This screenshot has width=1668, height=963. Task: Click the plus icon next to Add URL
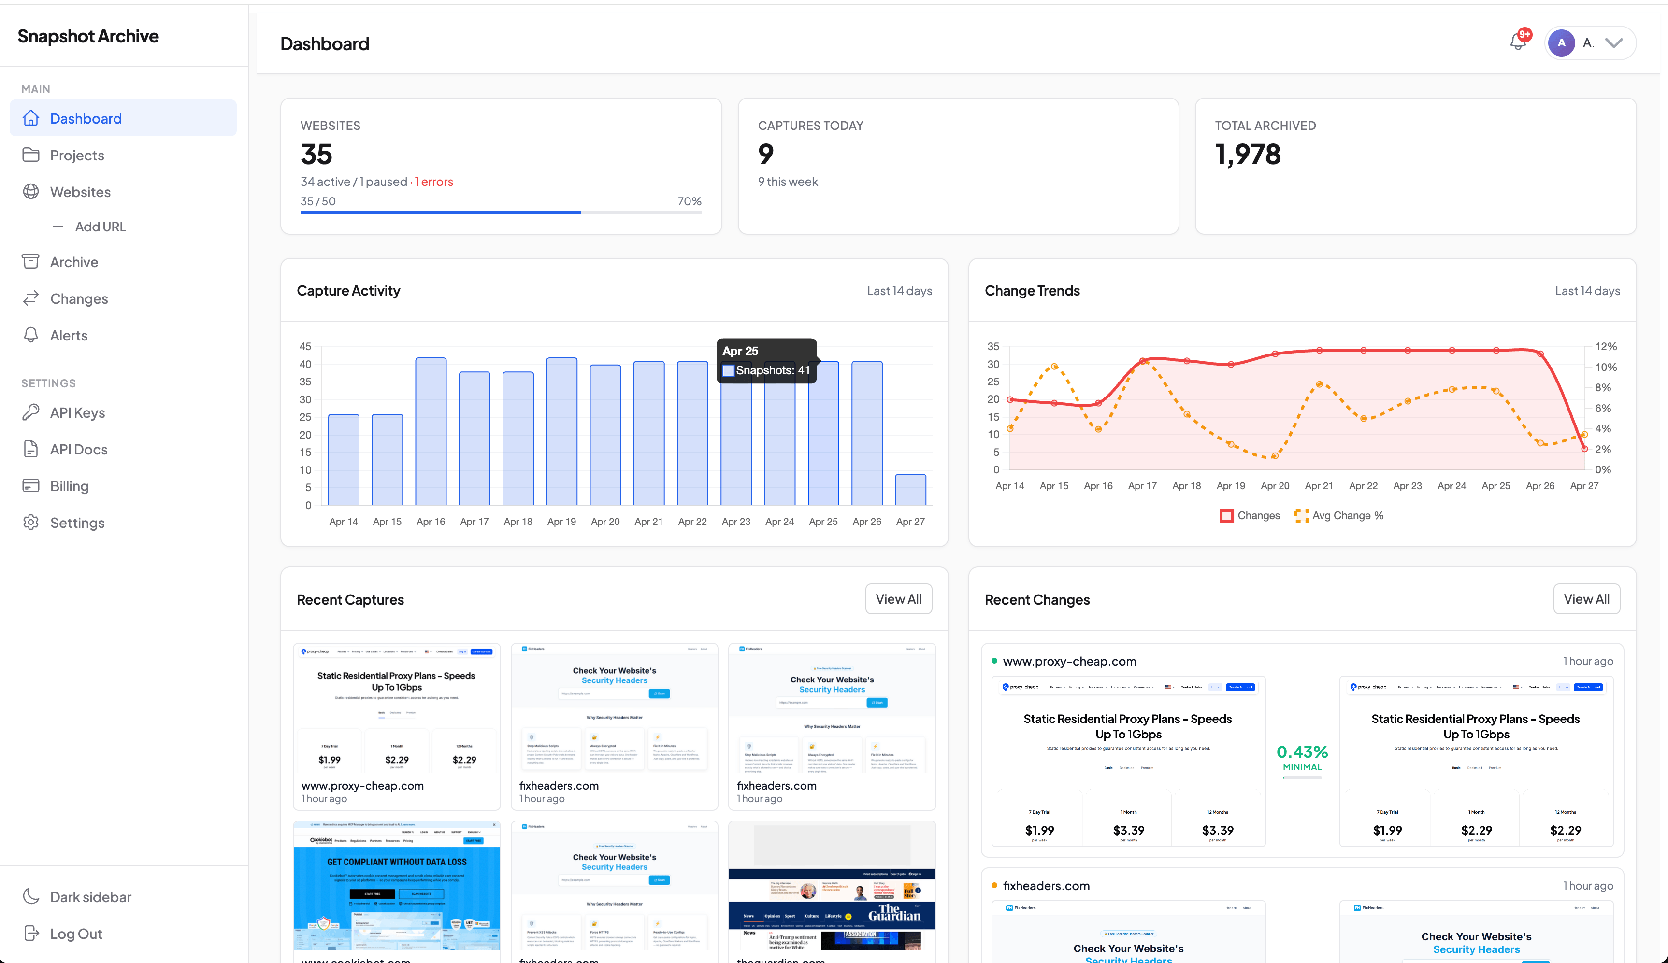pyautogui.click(x=58, y=226)
